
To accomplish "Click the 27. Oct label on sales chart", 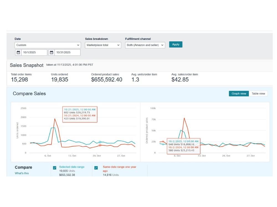I will click(x=251, y=156).
